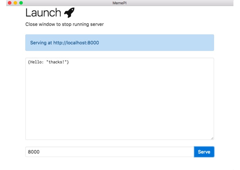The height and width of the screenshot is (170, 240).
Task: Click the MemePI window title
Action: pyautogui.click(x=119, y=3)
